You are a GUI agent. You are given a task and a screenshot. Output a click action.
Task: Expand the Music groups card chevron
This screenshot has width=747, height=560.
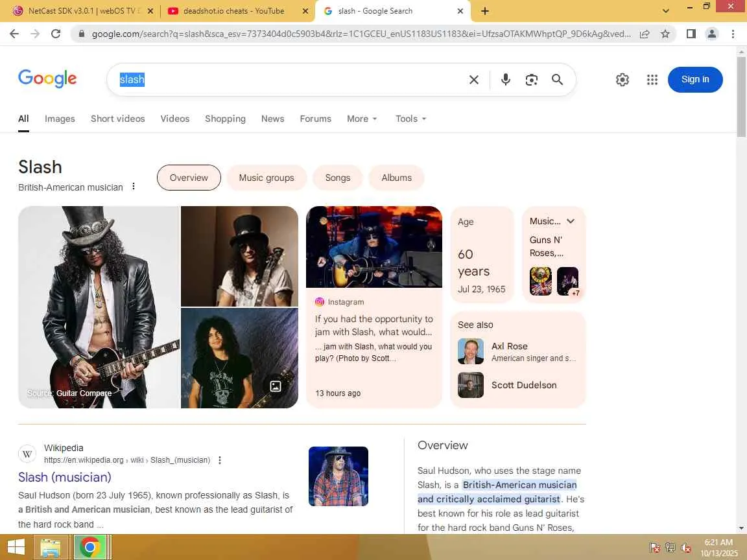(571, 221)
